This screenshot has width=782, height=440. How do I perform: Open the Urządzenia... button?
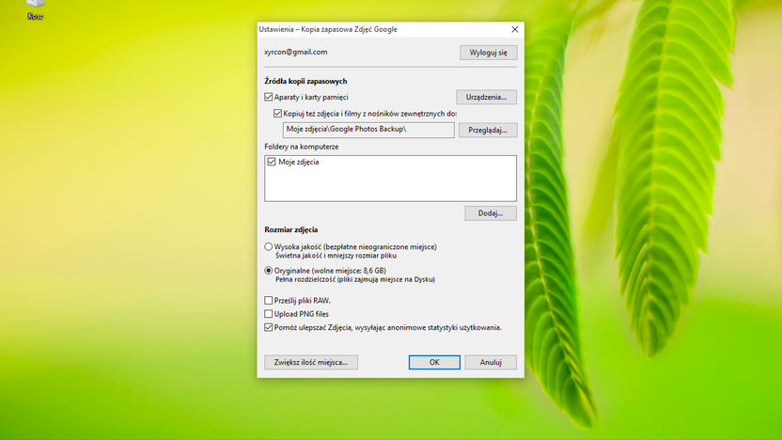point(486,97)
